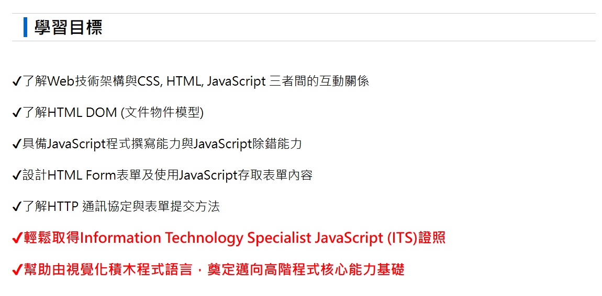
Task: Click red text Information Technology Specialist JavaScript
Action: [x=230, y=238]
